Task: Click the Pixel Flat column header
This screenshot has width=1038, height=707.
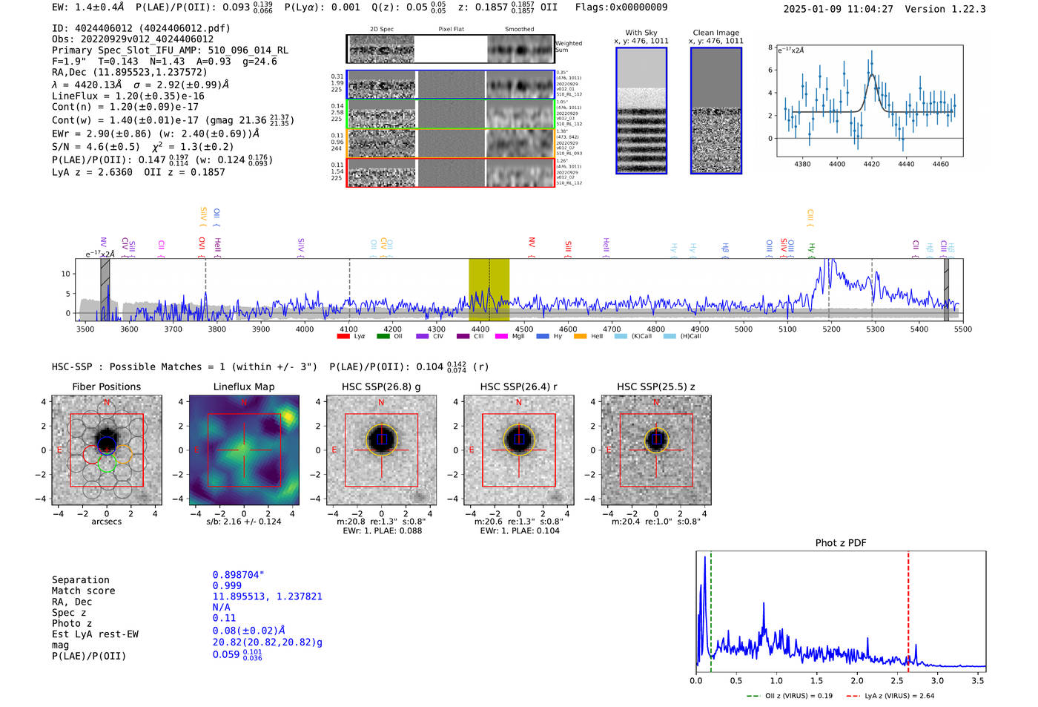Action: (451, 30)
